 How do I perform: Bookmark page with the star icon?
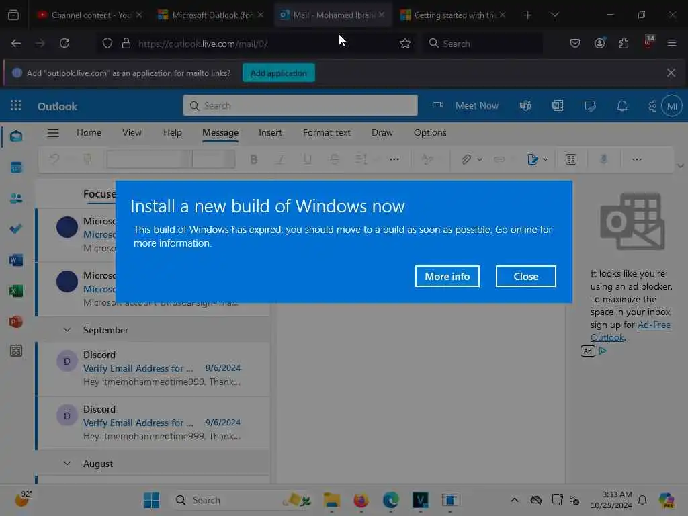[405, 44]
